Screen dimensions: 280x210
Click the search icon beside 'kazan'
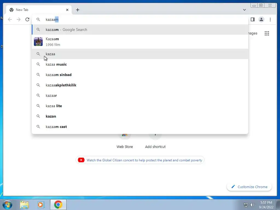coord(38,116)
